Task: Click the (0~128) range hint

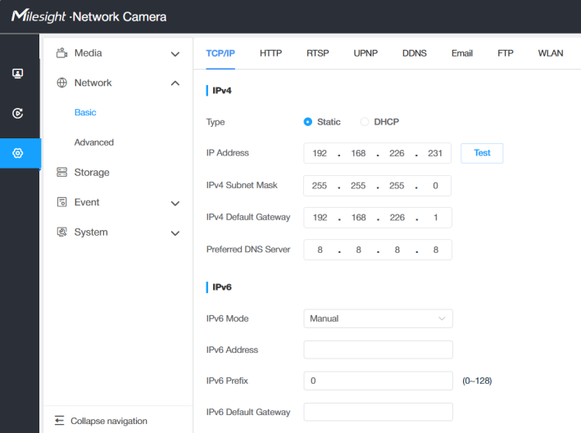Action: point(477,381)
